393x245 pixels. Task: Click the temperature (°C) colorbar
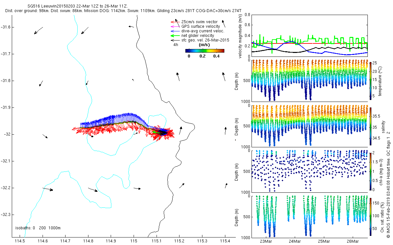(370, 80)
